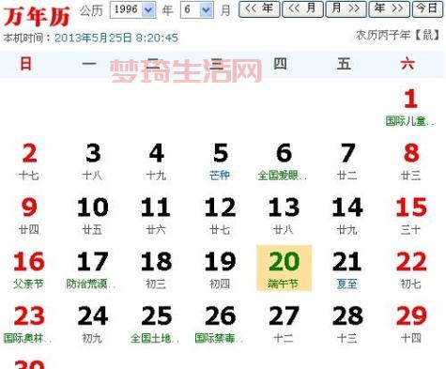Select date 27 with lunar 十二
This screenshot has height=369, width=446.
point(284,324)
